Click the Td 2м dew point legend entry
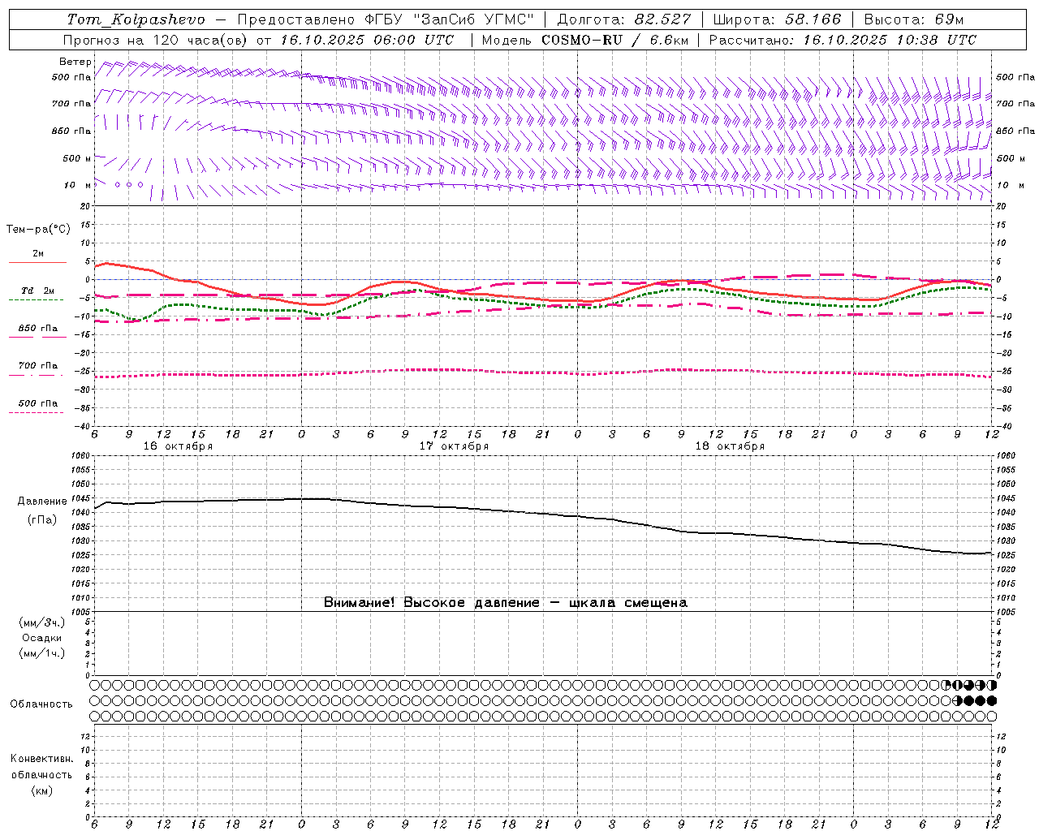The width and height of the screenshot is (1039, 831). [x=38, y=291]
